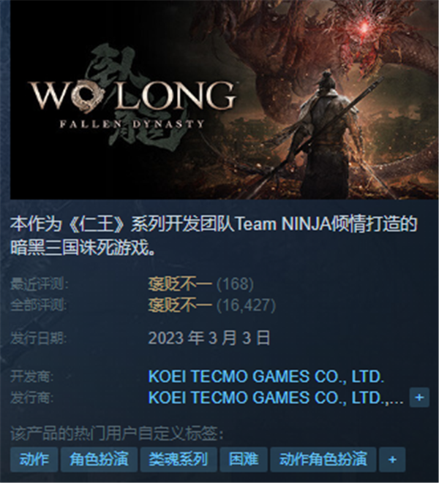View recent reviews 褒贬不一 (168)
This screenshot has height=483, width=439.
200,284
